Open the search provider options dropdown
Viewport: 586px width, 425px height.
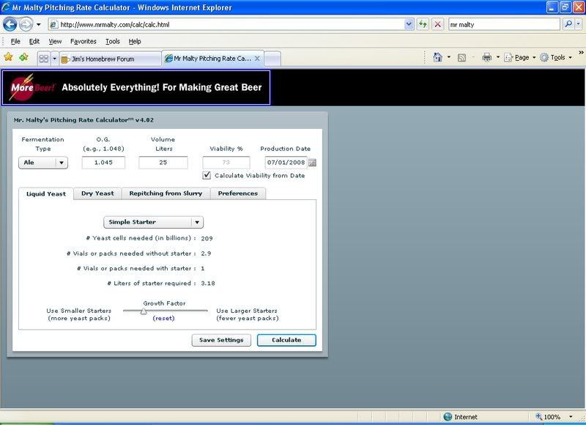pyautogui.click(x=579, y=24)
